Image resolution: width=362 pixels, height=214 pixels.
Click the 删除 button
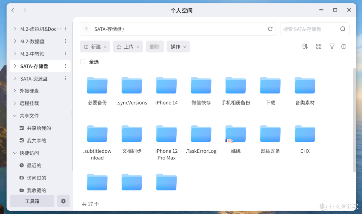pyautogui.click(x=155, y=47)
